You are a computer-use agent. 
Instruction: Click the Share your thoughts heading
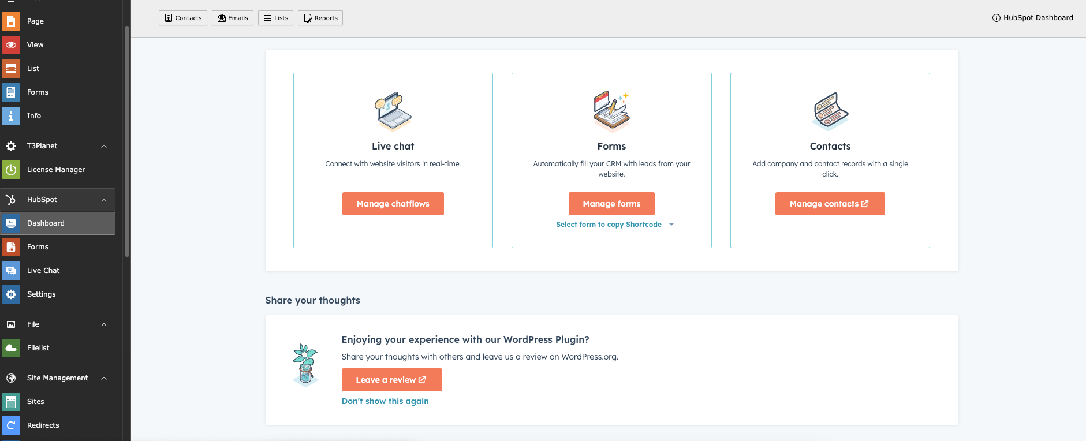(313, 300)
